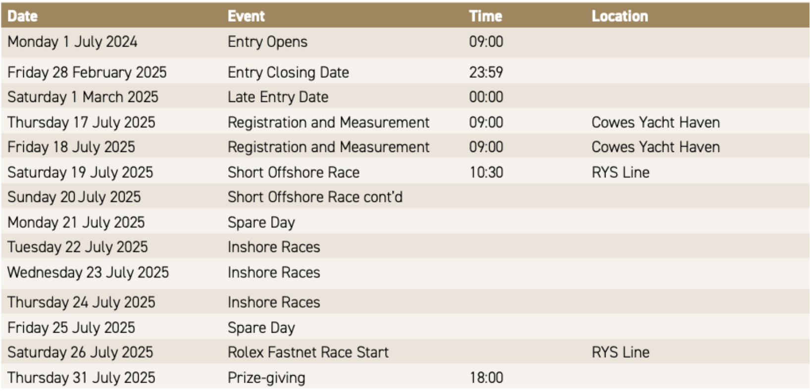Click Cowes Yacht Haven in Friday 18 row

pyautogui.click(x=656, y=147)
